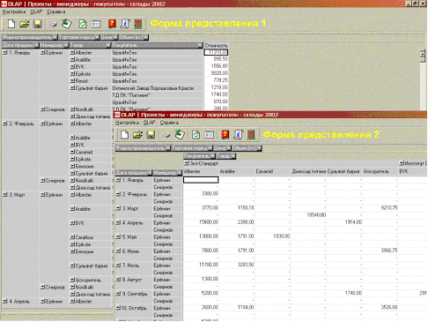Collapse 3. Март row in Form 1

point(5,195)
